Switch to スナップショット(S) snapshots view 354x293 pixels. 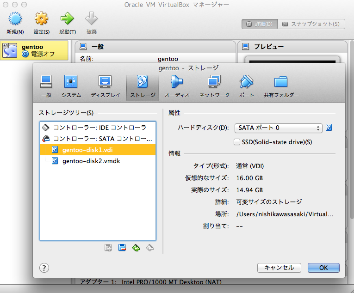coord(311,24)
